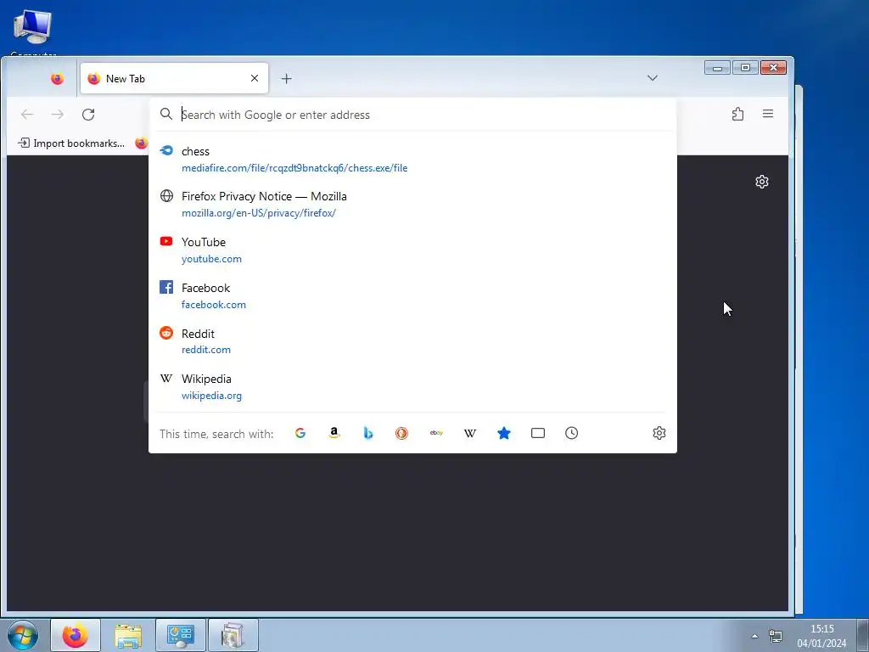Image resolution: width=869 pixels, height=652 pixels.
Task: Open Firefox Privacy Notice suggestion
Action: 413,204
